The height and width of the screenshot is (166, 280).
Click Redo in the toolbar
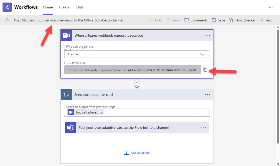click(173, 20)
